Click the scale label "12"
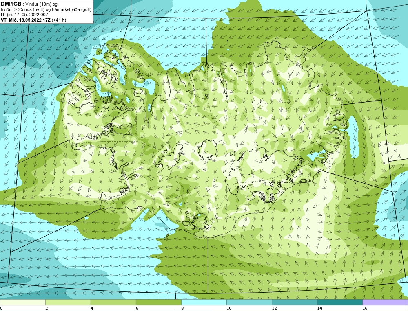 tap(274, 308)
